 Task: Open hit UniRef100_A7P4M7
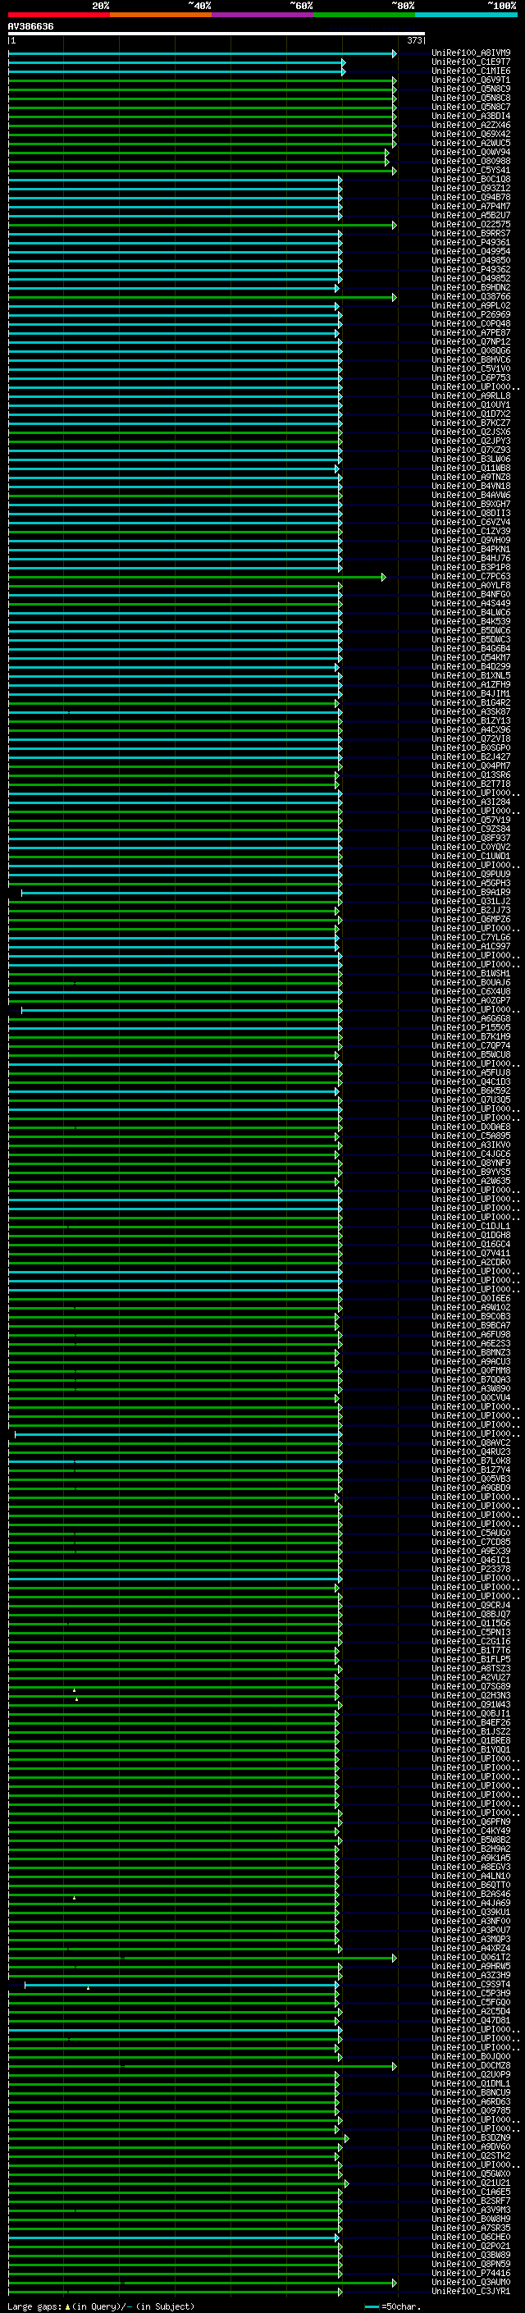tap(471, 207)
